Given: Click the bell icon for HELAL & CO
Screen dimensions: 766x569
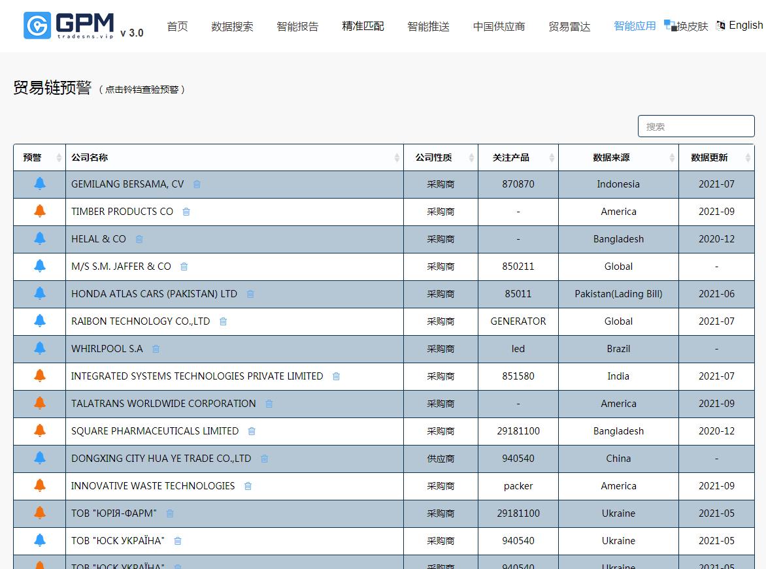Looking at the screenshot, I should 40,238.
